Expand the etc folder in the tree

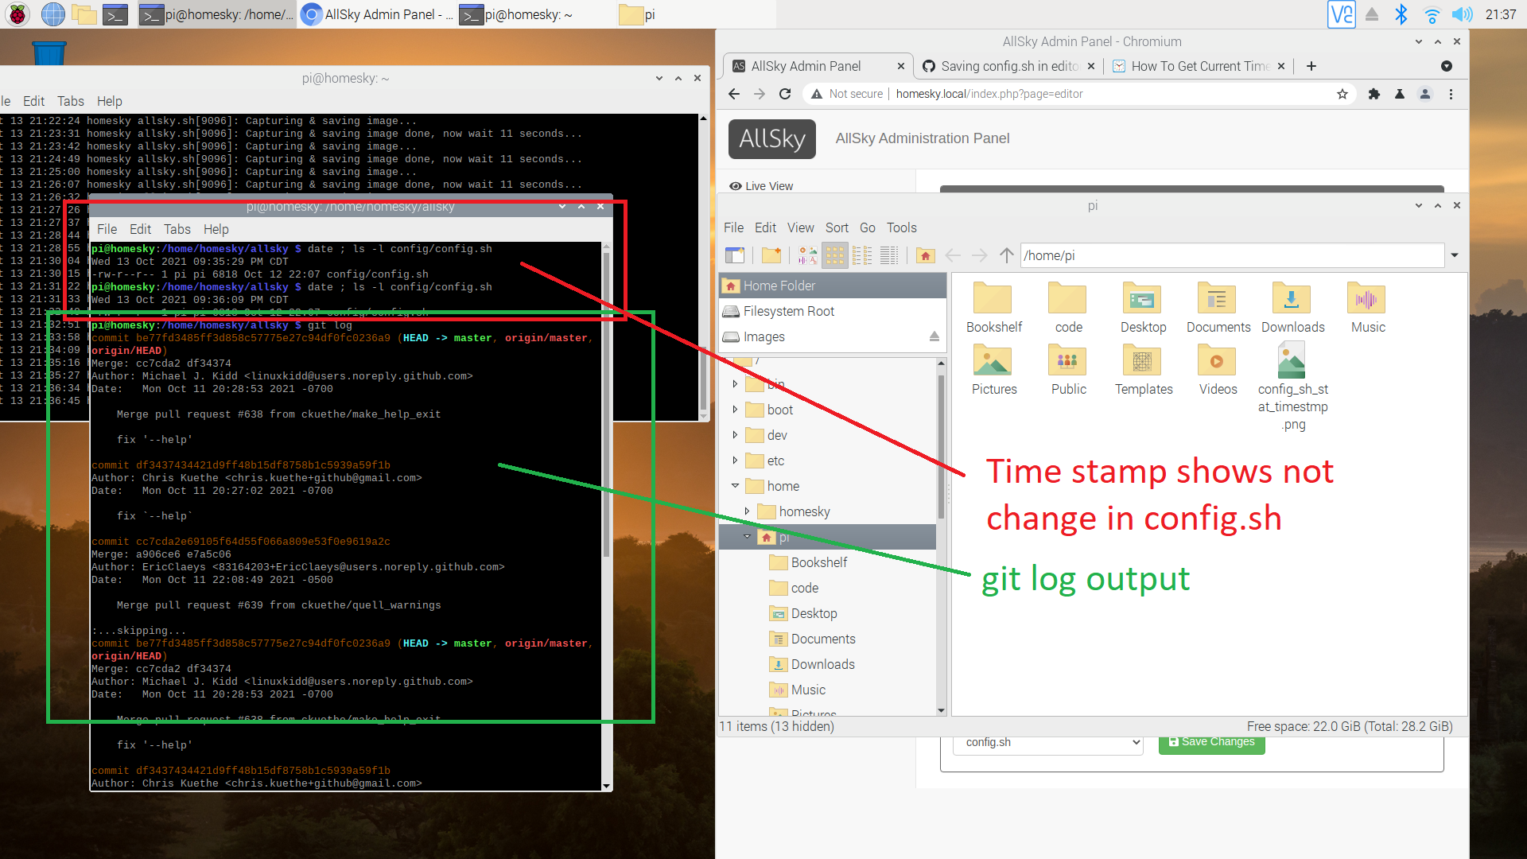click(x=735, y=461)
